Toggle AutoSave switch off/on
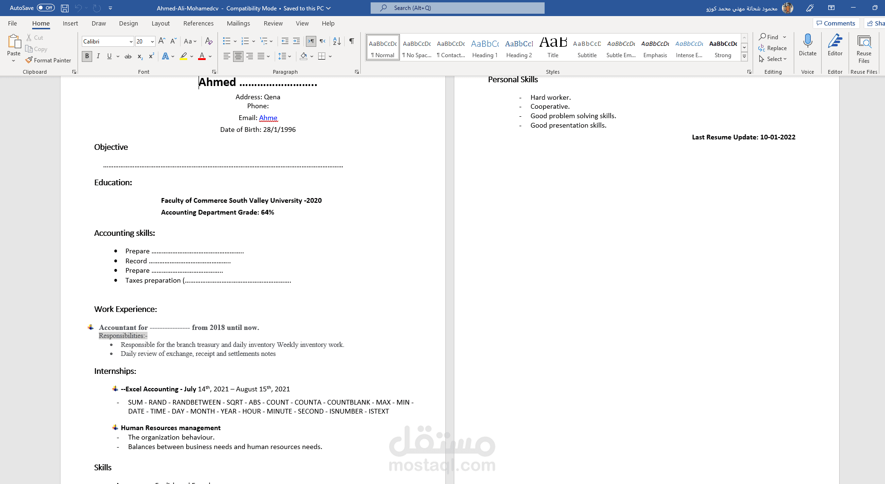Viewport: 885px width, 484px height. (46, 8)
